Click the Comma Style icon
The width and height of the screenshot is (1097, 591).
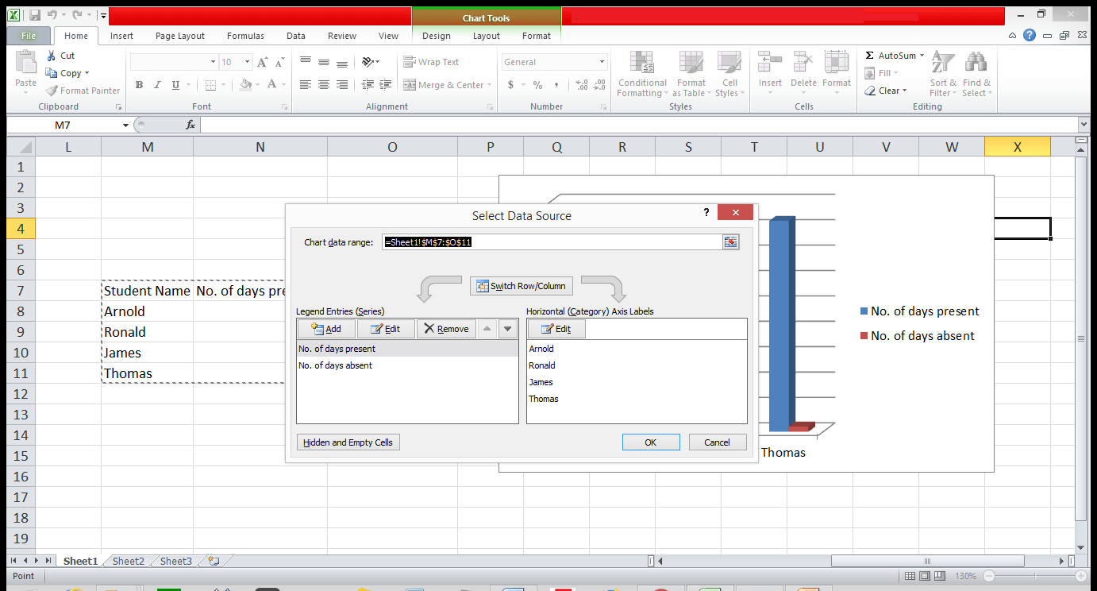click(556, 85)
